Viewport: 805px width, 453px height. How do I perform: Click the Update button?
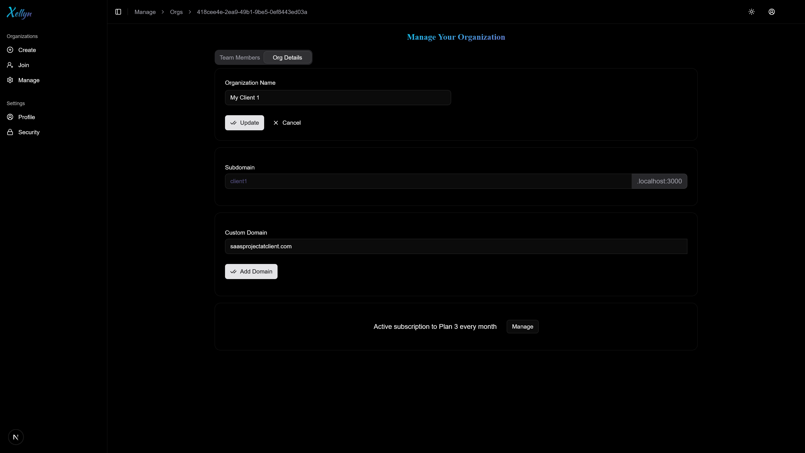tap(244, 123)
